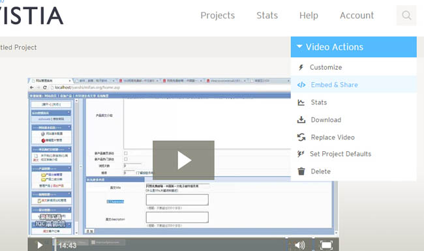The height and width of the screenshot is (251, 424).
Task: Mute the video with speaker icon
Action: point(299,245)
